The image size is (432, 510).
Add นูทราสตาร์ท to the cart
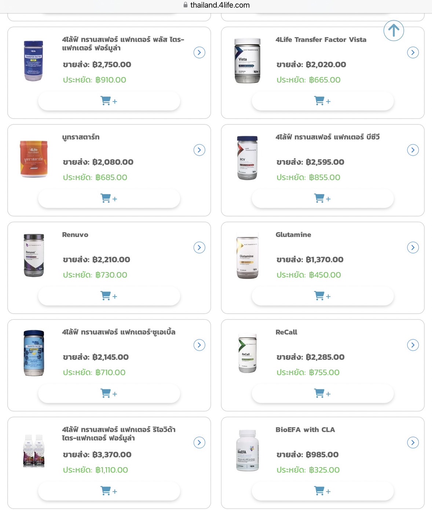109,198
